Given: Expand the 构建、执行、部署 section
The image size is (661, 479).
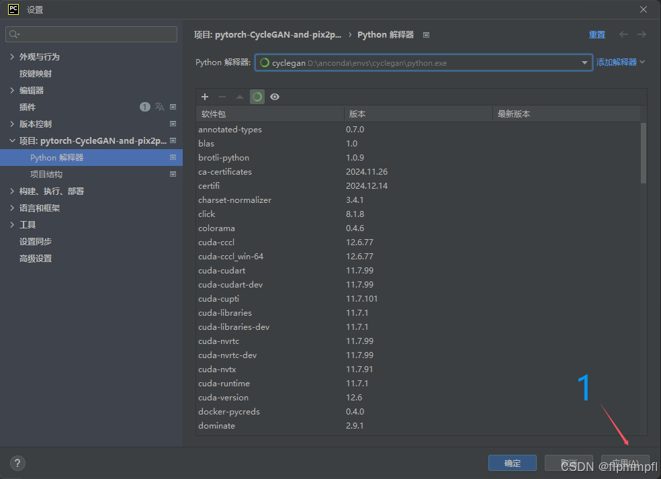Looking at the screenshot, I should point(12,191).
